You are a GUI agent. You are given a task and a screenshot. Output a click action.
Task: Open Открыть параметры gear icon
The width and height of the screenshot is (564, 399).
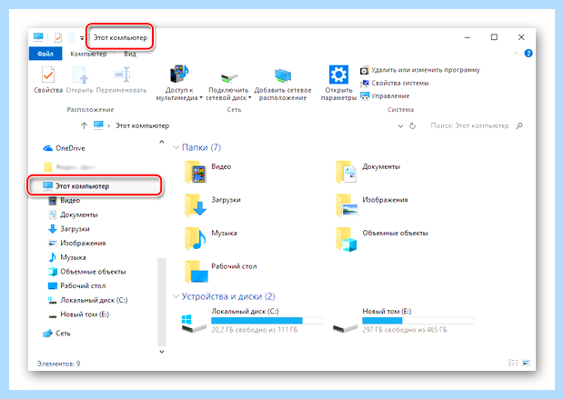338,75
